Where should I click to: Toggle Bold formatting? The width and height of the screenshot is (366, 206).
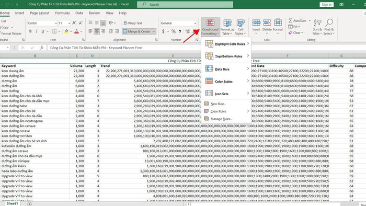[x=30, y=31]
